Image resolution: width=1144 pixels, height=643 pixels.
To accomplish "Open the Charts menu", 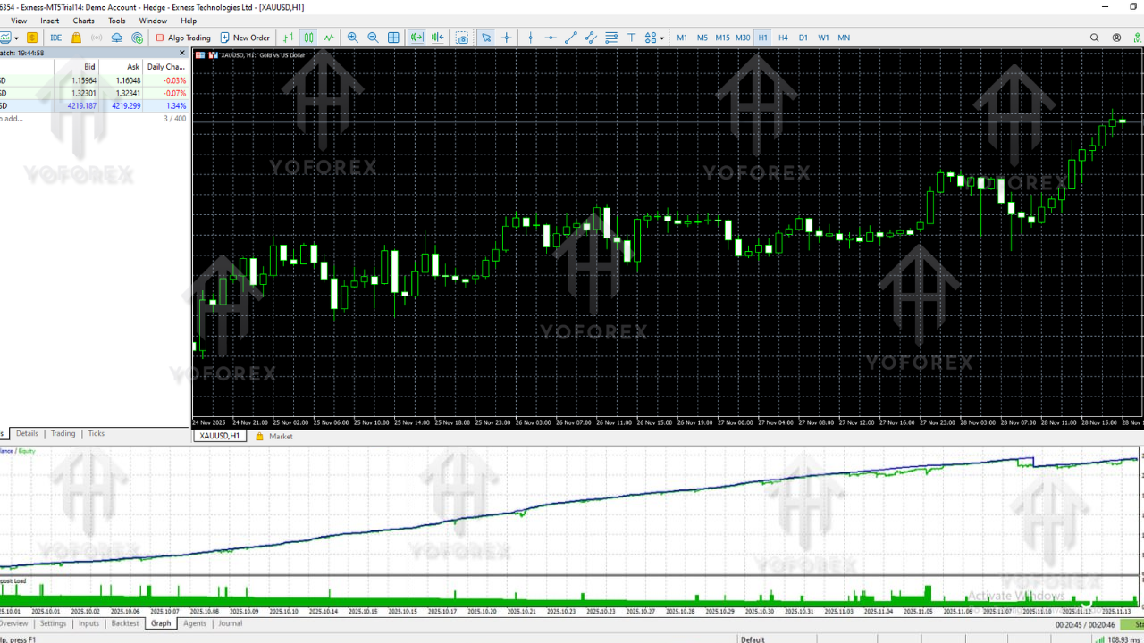I will pyautogui.click(x=82, y=21).
